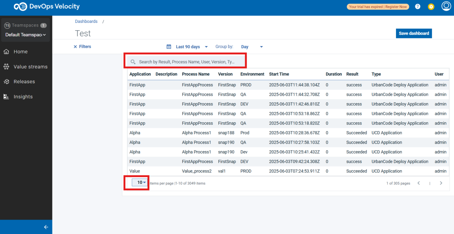Click the yellow settings gear icon

[x=431, y=7]
